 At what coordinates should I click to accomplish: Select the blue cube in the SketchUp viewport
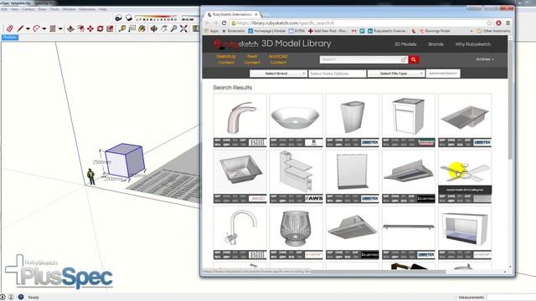click(125, 160)
